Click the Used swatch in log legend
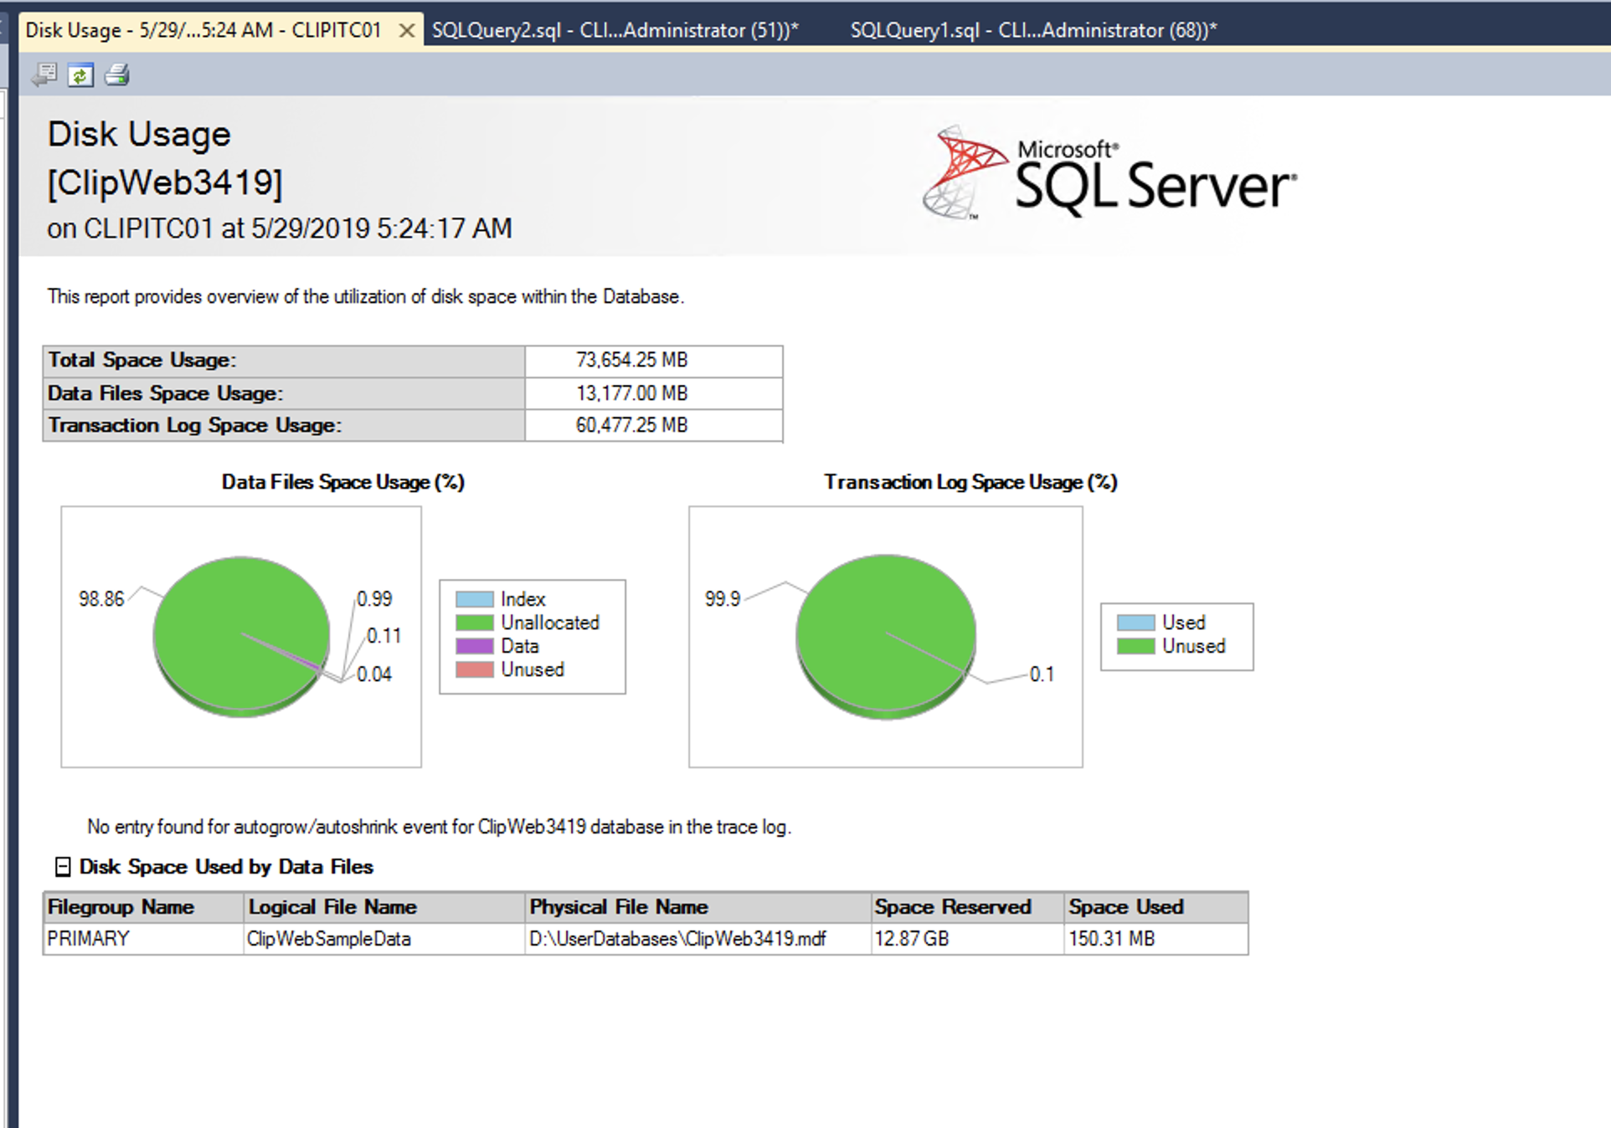The image size is (1611, 1128). coord(1135,623)
